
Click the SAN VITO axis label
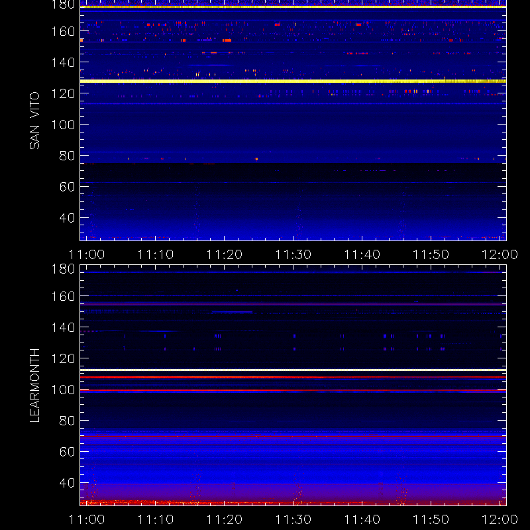click(x=34, y=121)
